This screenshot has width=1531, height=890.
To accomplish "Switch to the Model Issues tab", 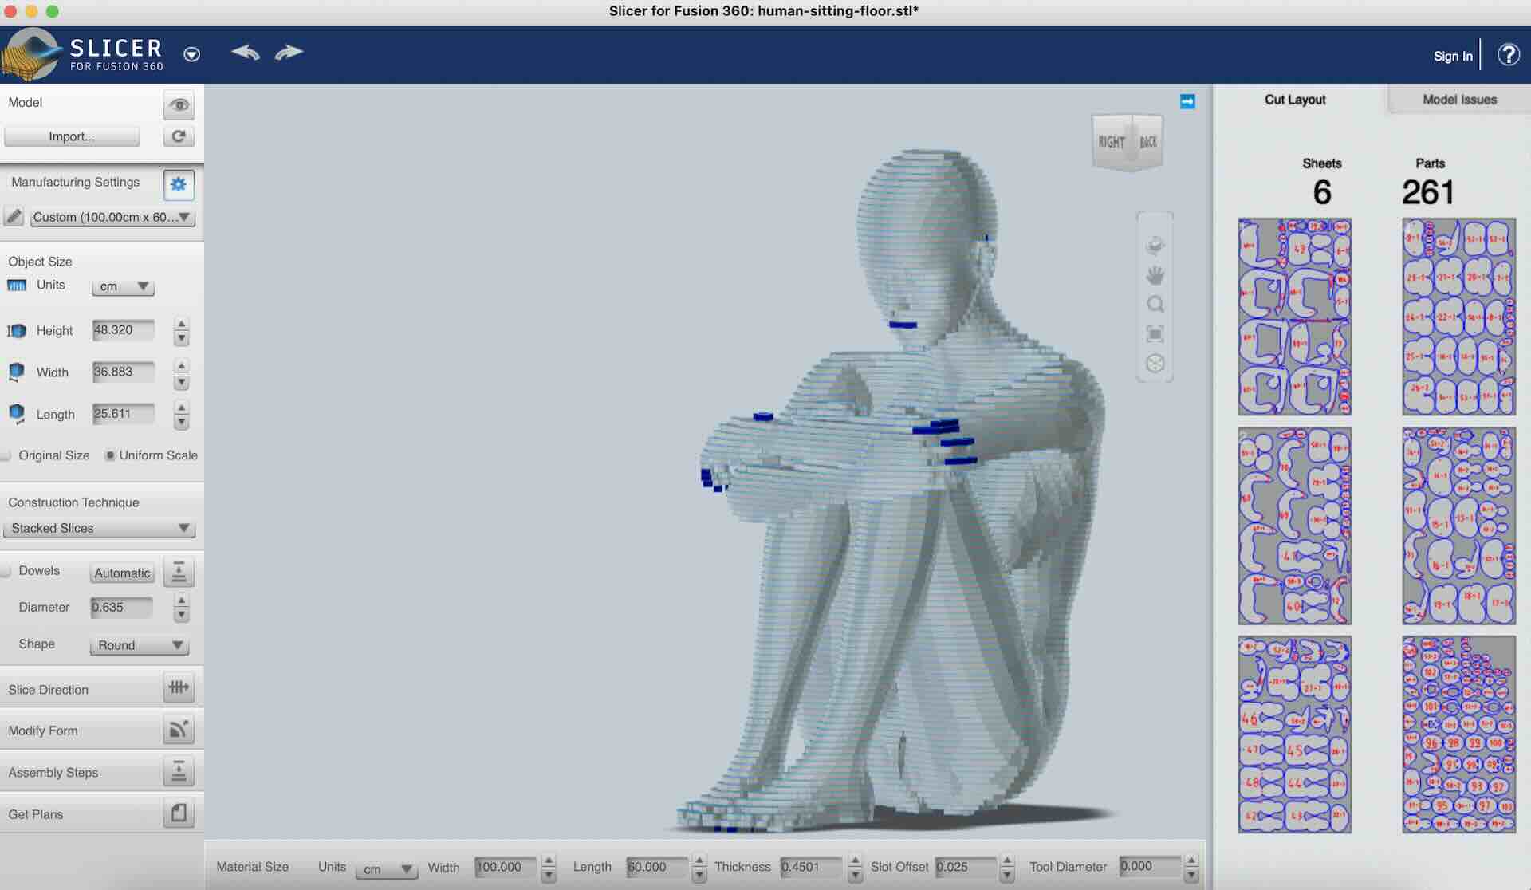I will (1459, 100).
